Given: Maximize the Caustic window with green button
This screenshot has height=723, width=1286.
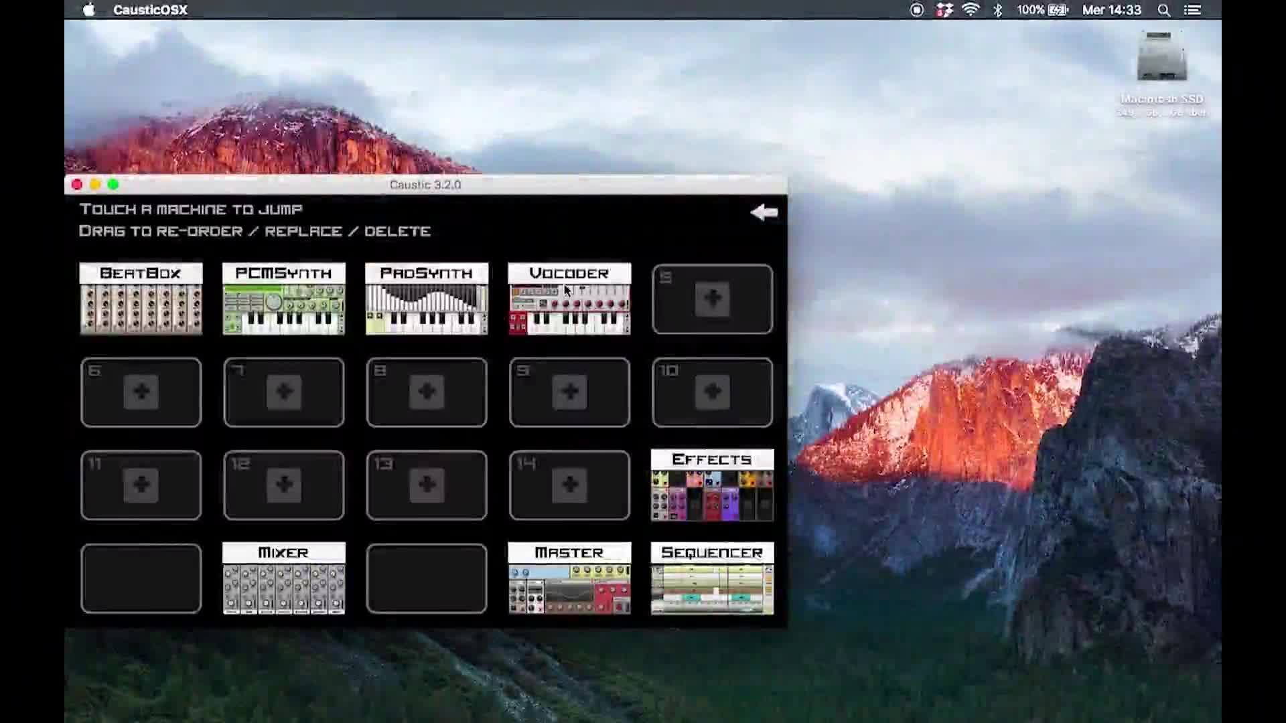Looking at the screenshot, I should (113, 185).
